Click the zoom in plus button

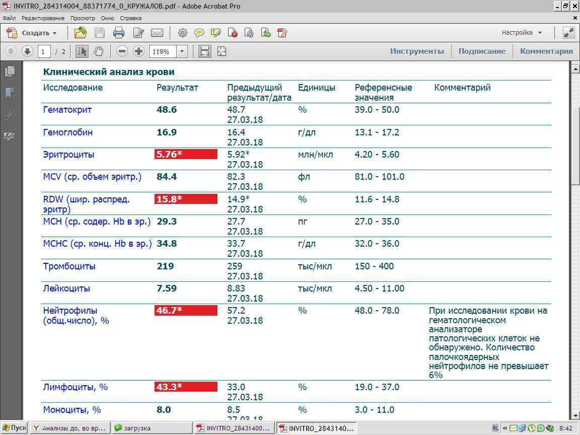point(138,51)
